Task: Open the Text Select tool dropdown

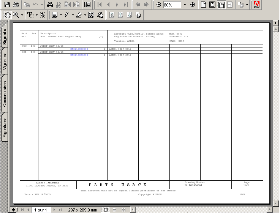Action: (36, 15)
